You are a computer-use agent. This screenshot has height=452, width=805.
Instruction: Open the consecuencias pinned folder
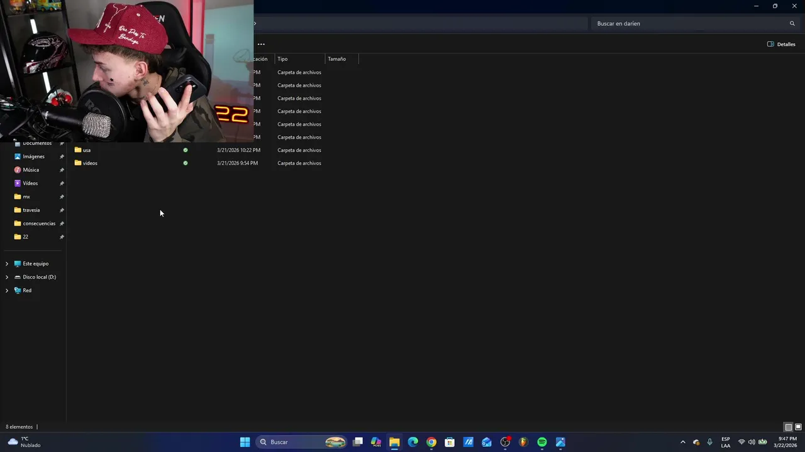(x=39, y=223)
